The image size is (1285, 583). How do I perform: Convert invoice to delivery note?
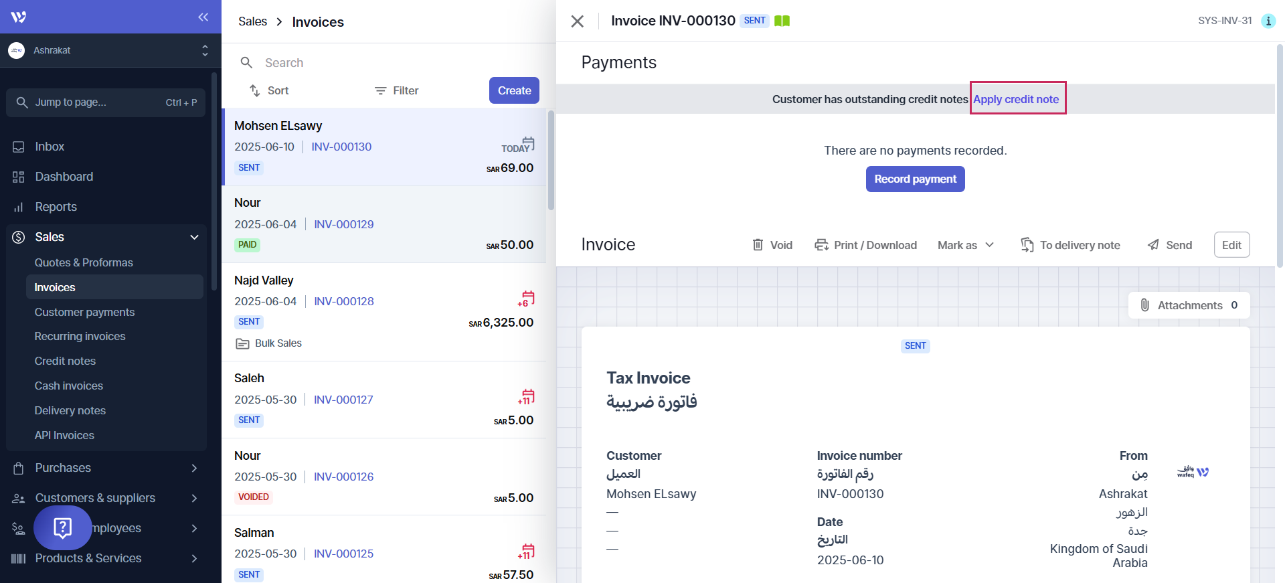(1069, 245)
